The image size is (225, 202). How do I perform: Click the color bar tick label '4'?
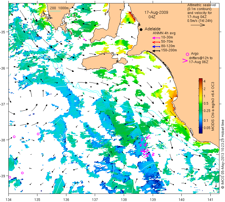(x=204, y=81)
